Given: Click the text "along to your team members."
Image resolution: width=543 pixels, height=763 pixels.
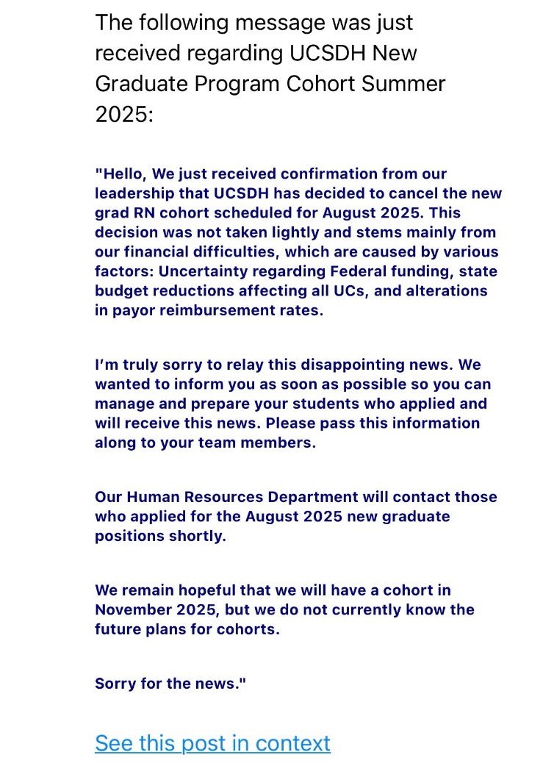Looking at the screenshot, I should pos(205,443).
